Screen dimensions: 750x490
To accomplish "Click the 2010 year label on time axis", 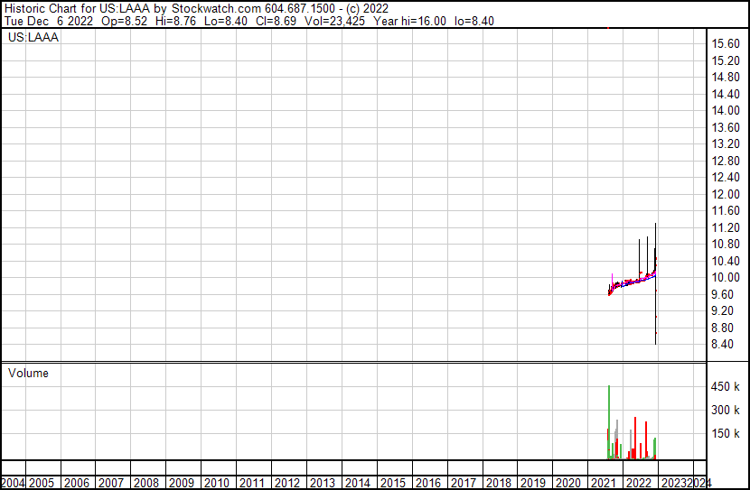I will coord(217,483).
